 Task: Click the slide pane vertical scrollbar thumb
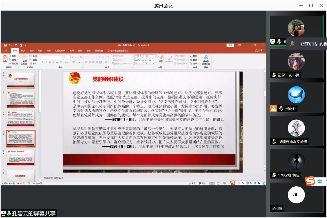265,93
